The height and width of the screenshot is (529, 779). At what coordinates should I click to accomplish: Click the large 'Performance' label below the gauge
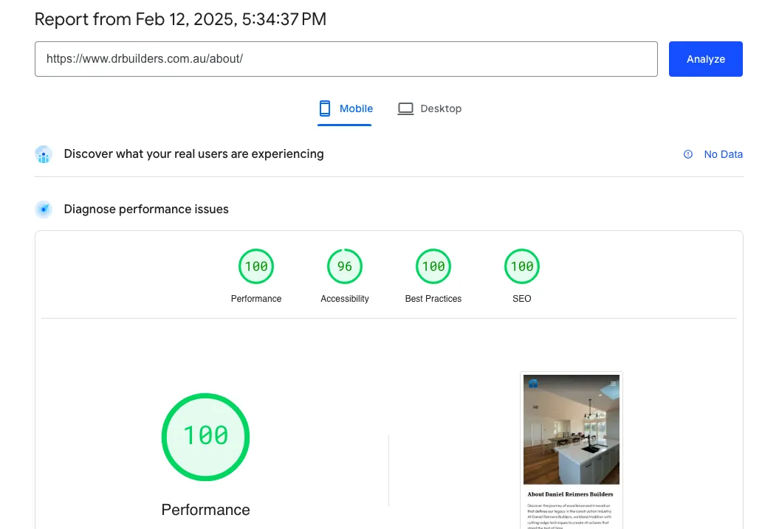[x=206, y=510]
